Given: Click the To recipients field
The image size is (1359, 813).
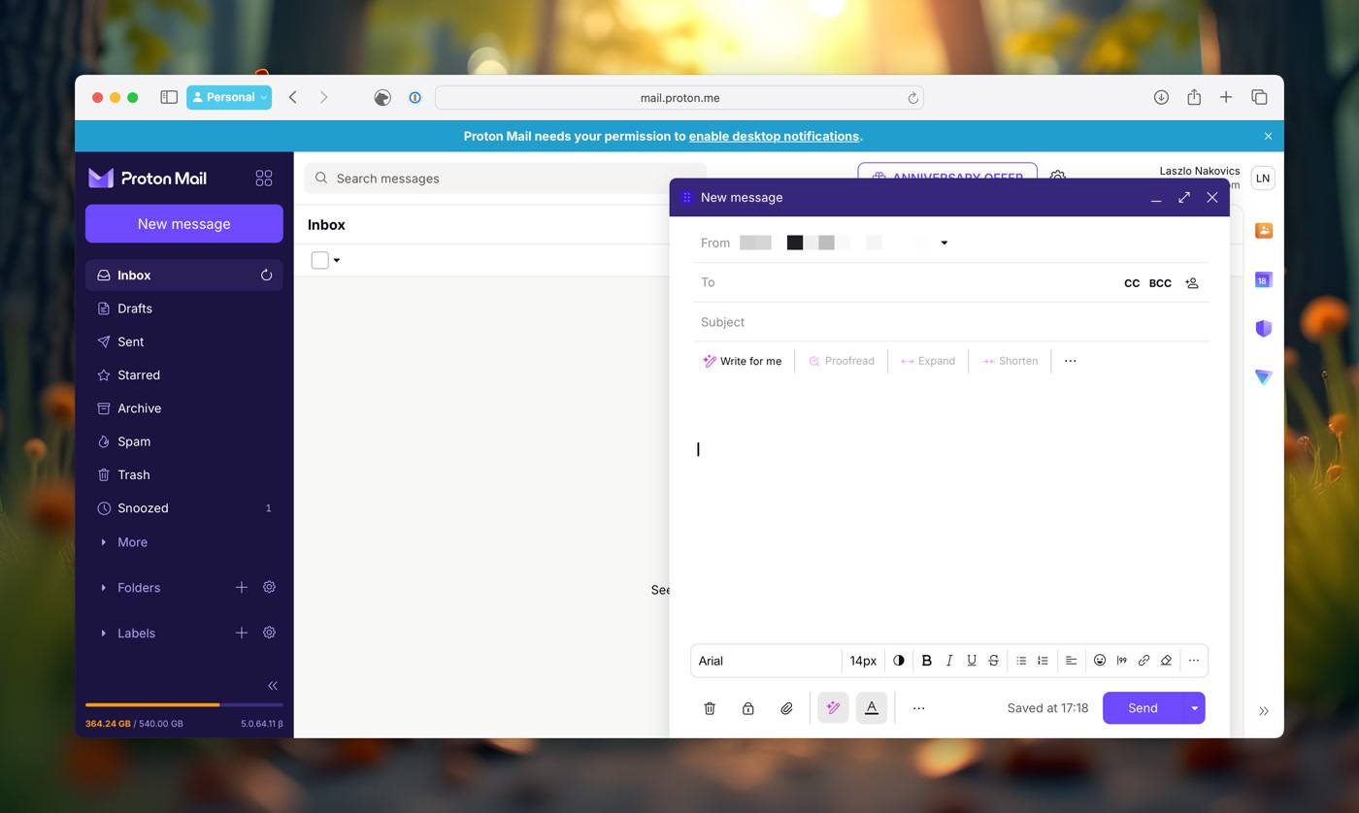Looking at the screenshot, I should [x=908, y=282].
